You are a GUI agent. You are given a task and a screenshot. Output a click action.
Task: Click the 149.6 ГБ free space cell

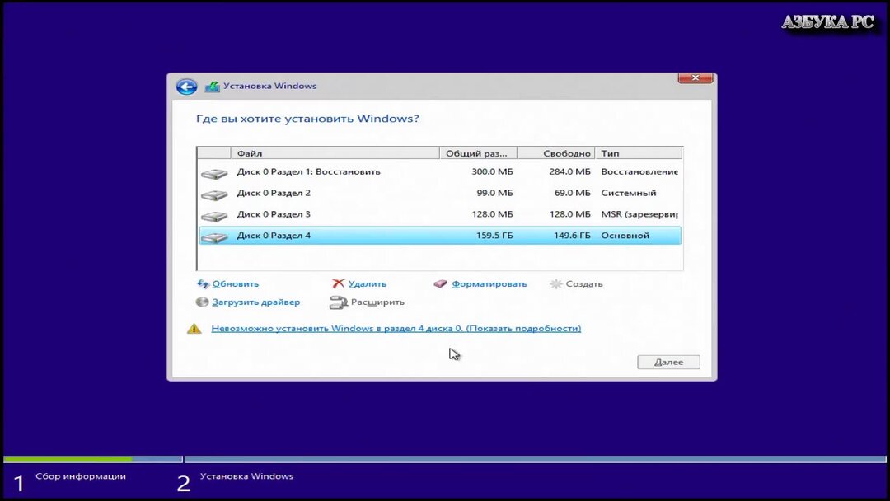[x=572, y=236]
